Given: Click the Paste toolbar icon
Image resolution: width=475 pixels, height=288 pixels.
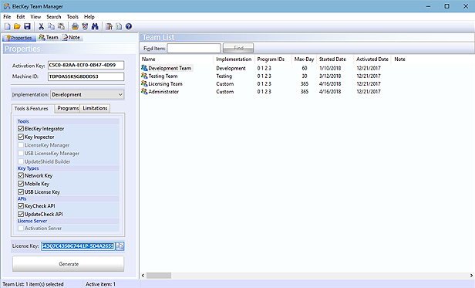Looking at the screenshot, I should (x=61, y=27).
